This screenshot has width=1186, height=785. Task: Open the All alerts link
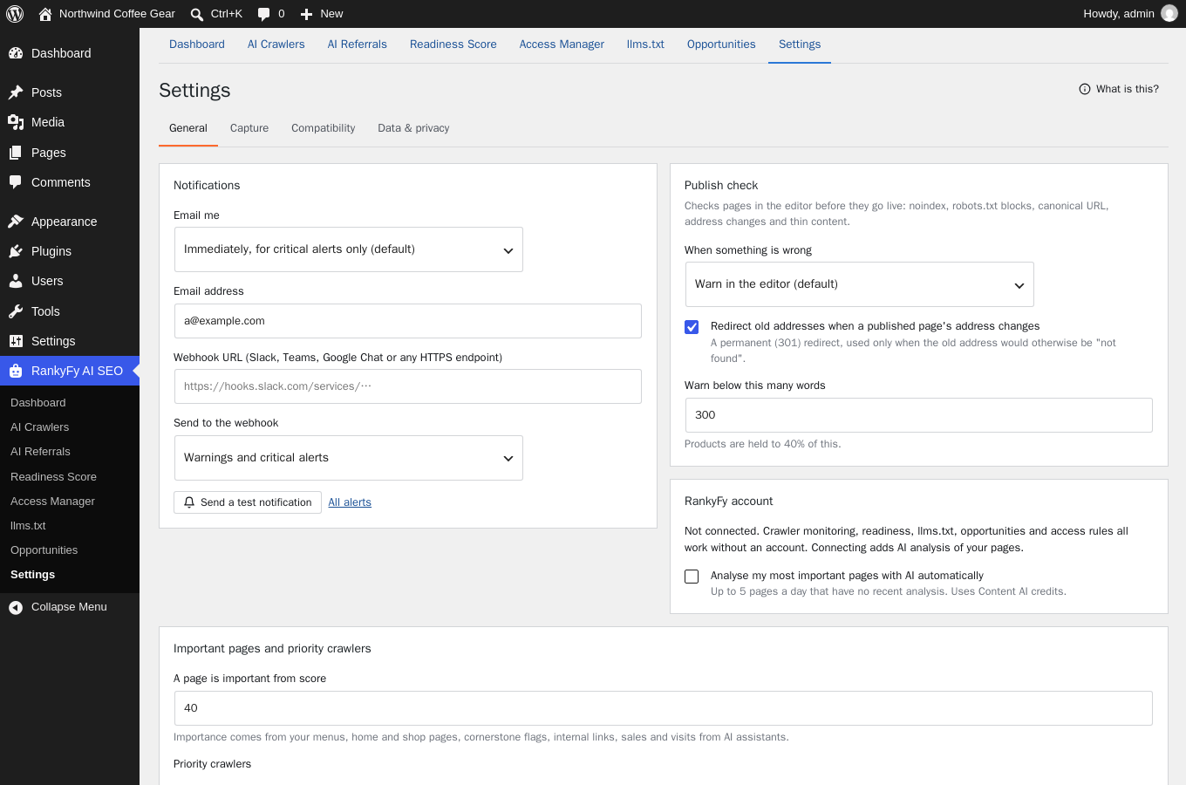350,502
